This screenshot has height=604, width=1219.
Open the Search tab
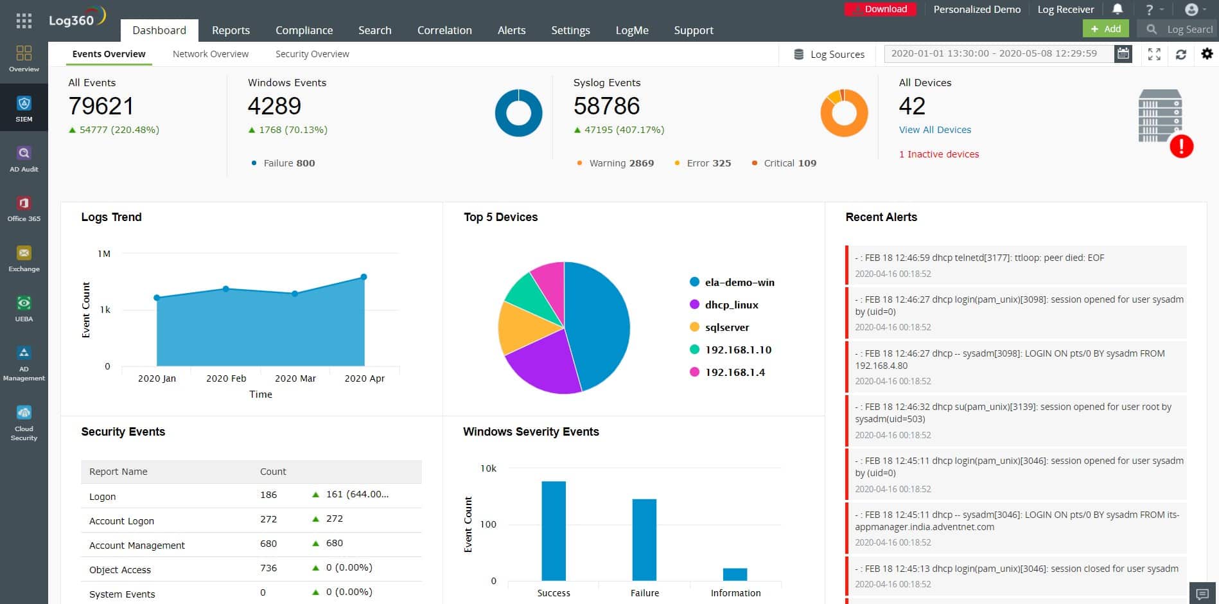(x=374, y=30)
